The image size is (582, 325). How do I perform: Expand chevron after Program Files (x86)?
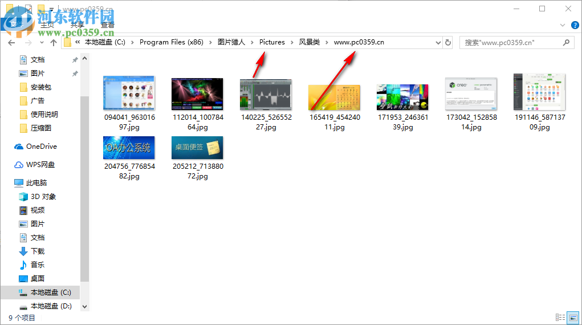tap(210, 42)
